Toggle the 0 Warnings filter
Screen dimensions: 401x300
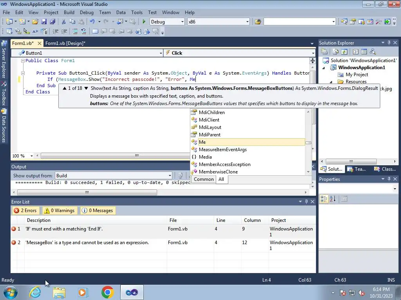pos(60,211)
